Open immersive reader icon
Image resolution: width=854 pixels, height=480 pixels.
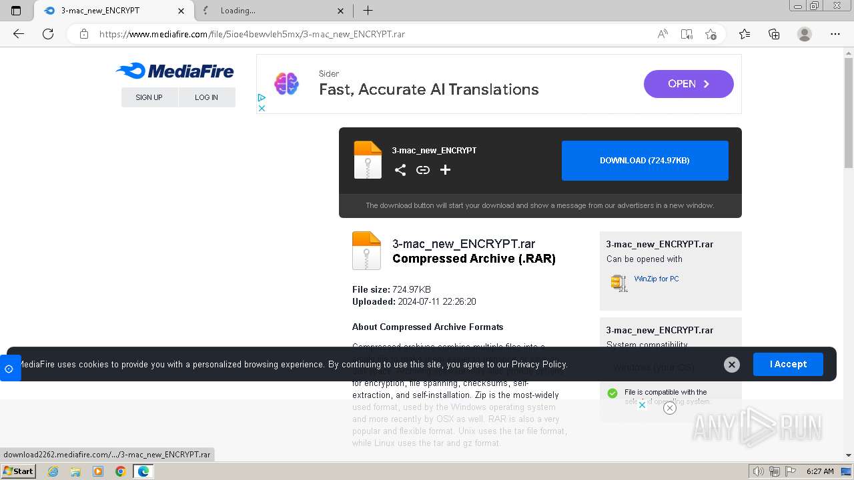(x=687, y=34)
